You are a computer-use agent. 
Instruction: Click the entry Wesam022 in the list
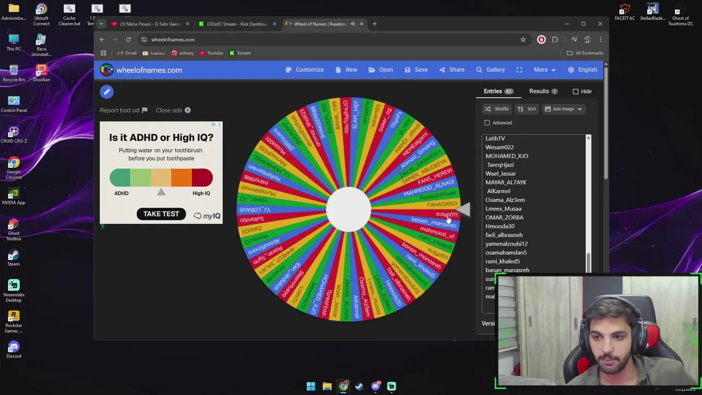(500, 147)
